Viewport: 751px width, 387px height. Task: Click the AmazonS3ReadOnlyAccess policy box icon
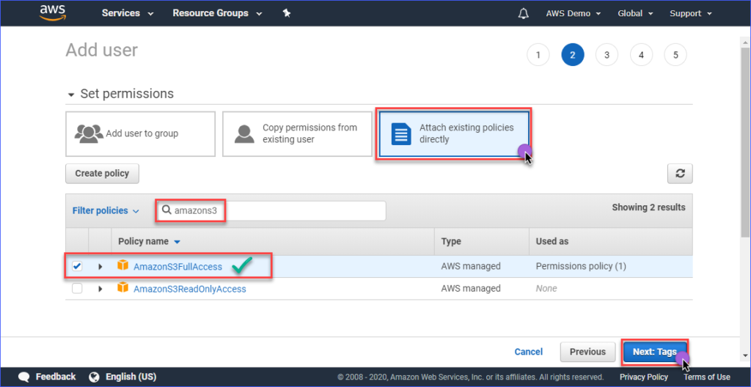coord(123,287)
